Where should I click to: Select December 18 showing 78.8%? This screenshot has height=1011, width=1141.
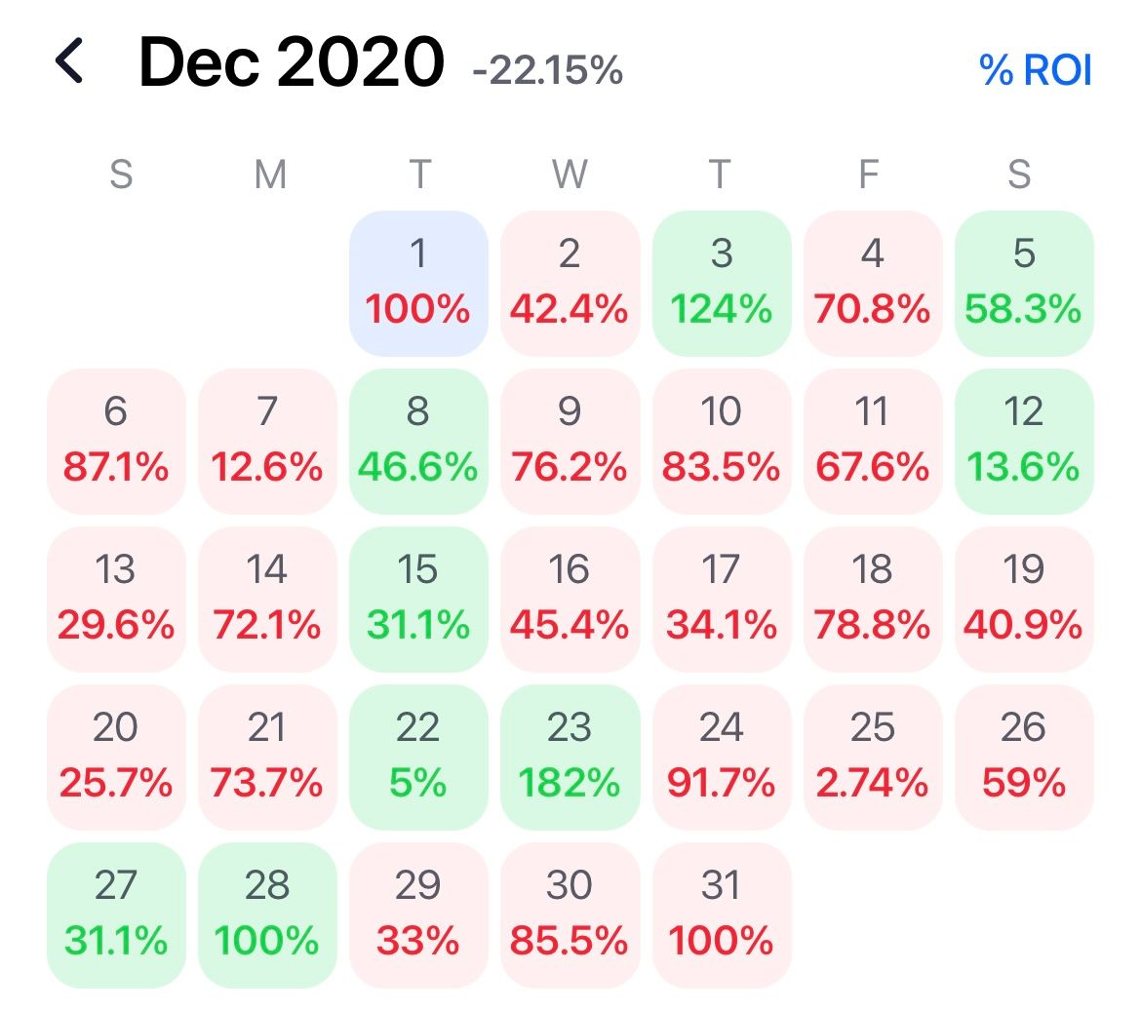[x=872, y=599]
